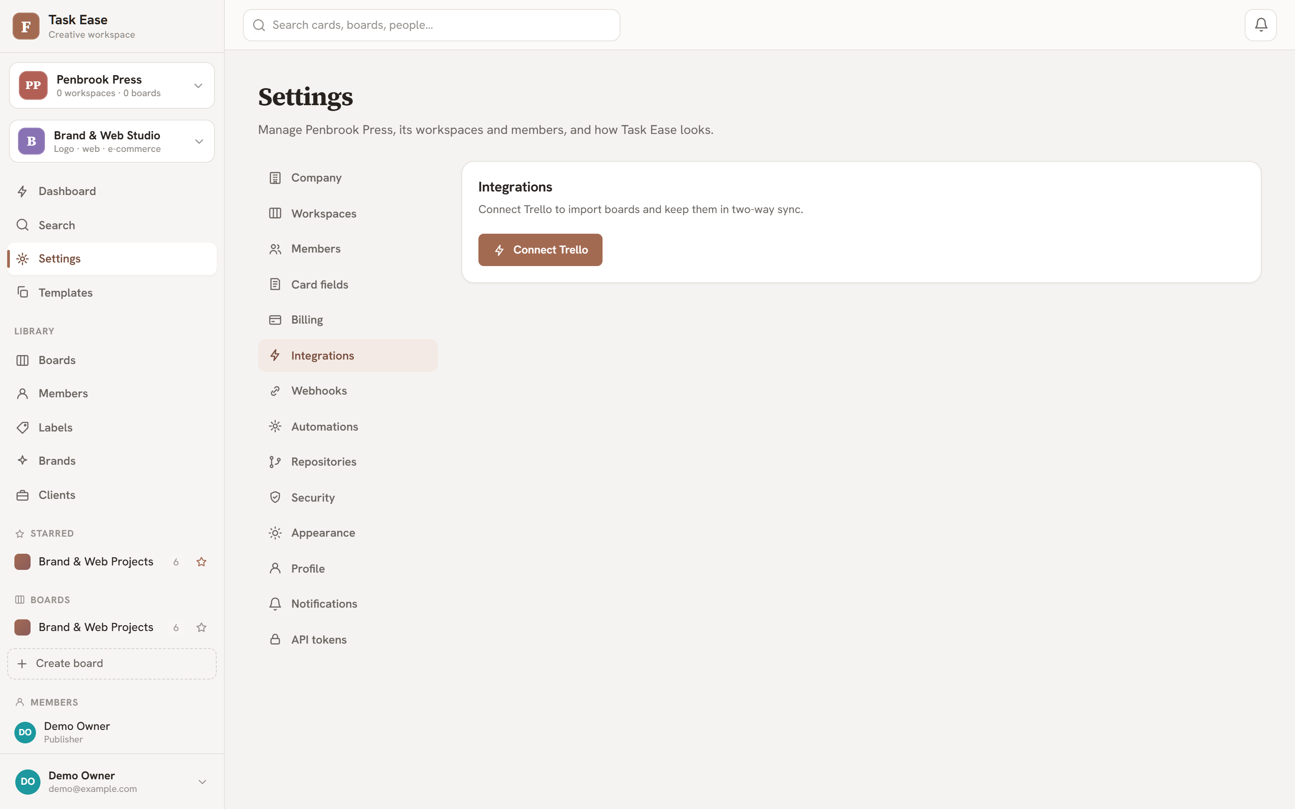Click the brown Brand & Web Projects swatch in Starred
The image size is (1295, 809).
pos(22,561)
